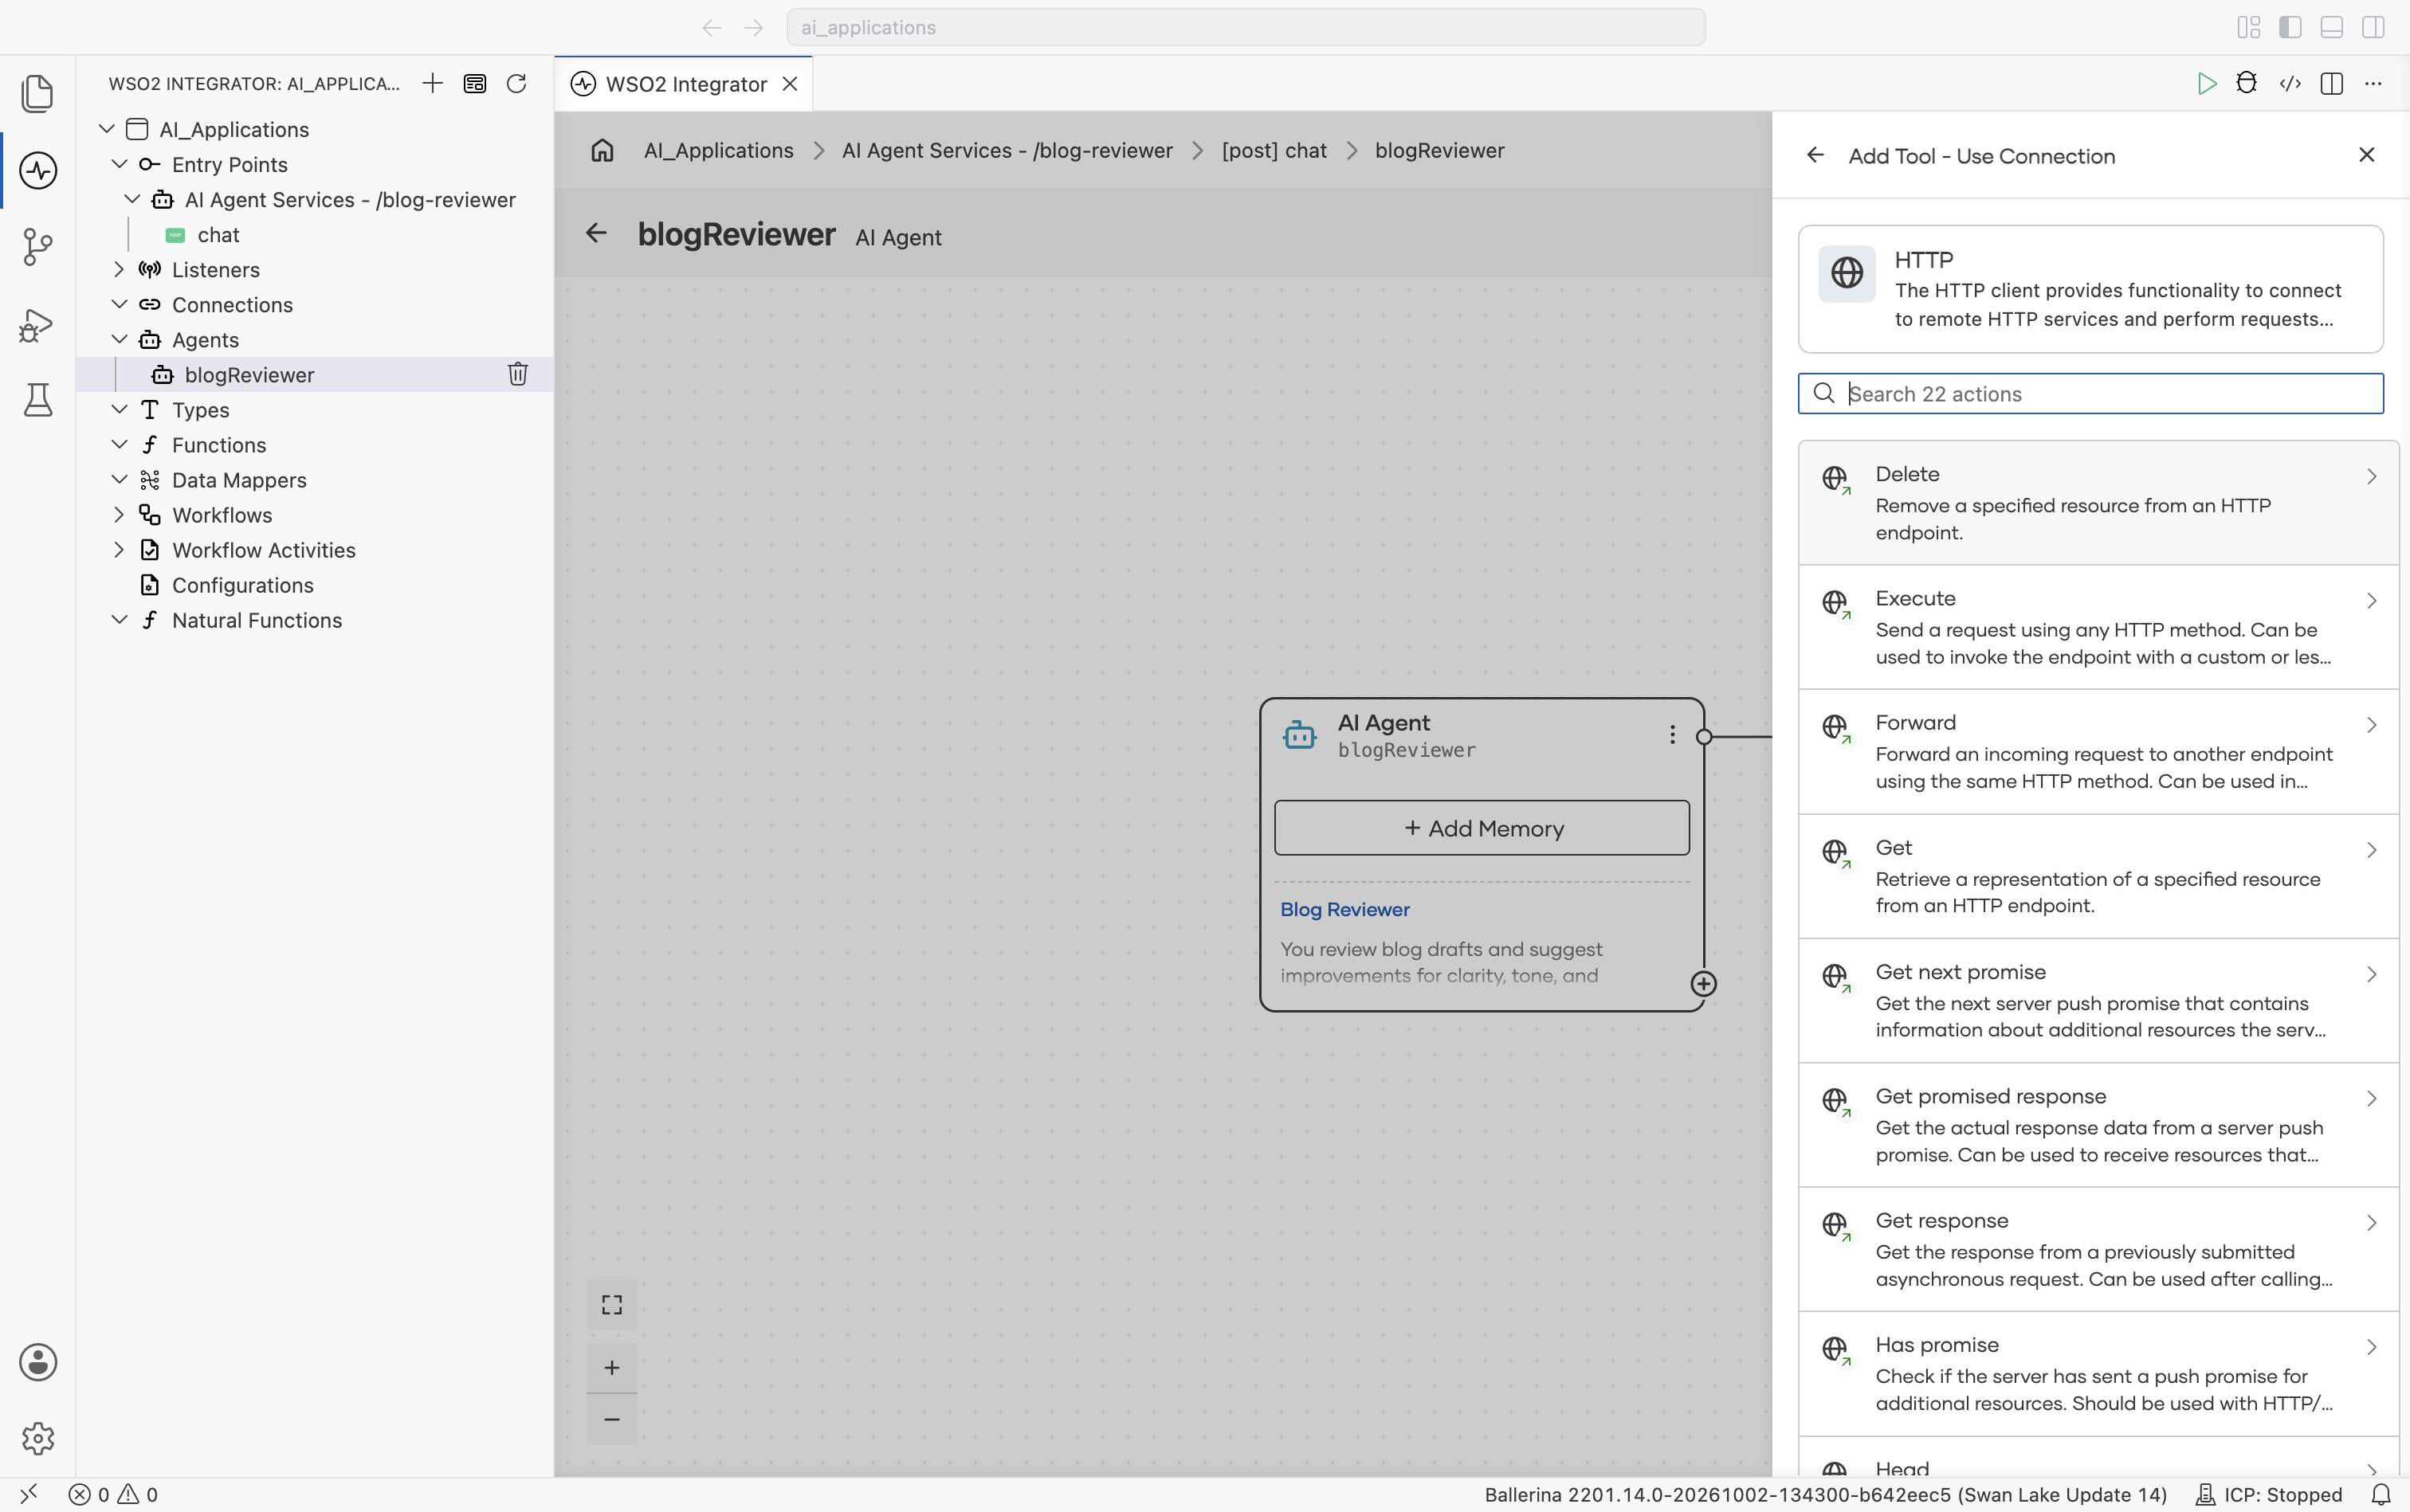Fit diagram to screen

[611, 1305]
